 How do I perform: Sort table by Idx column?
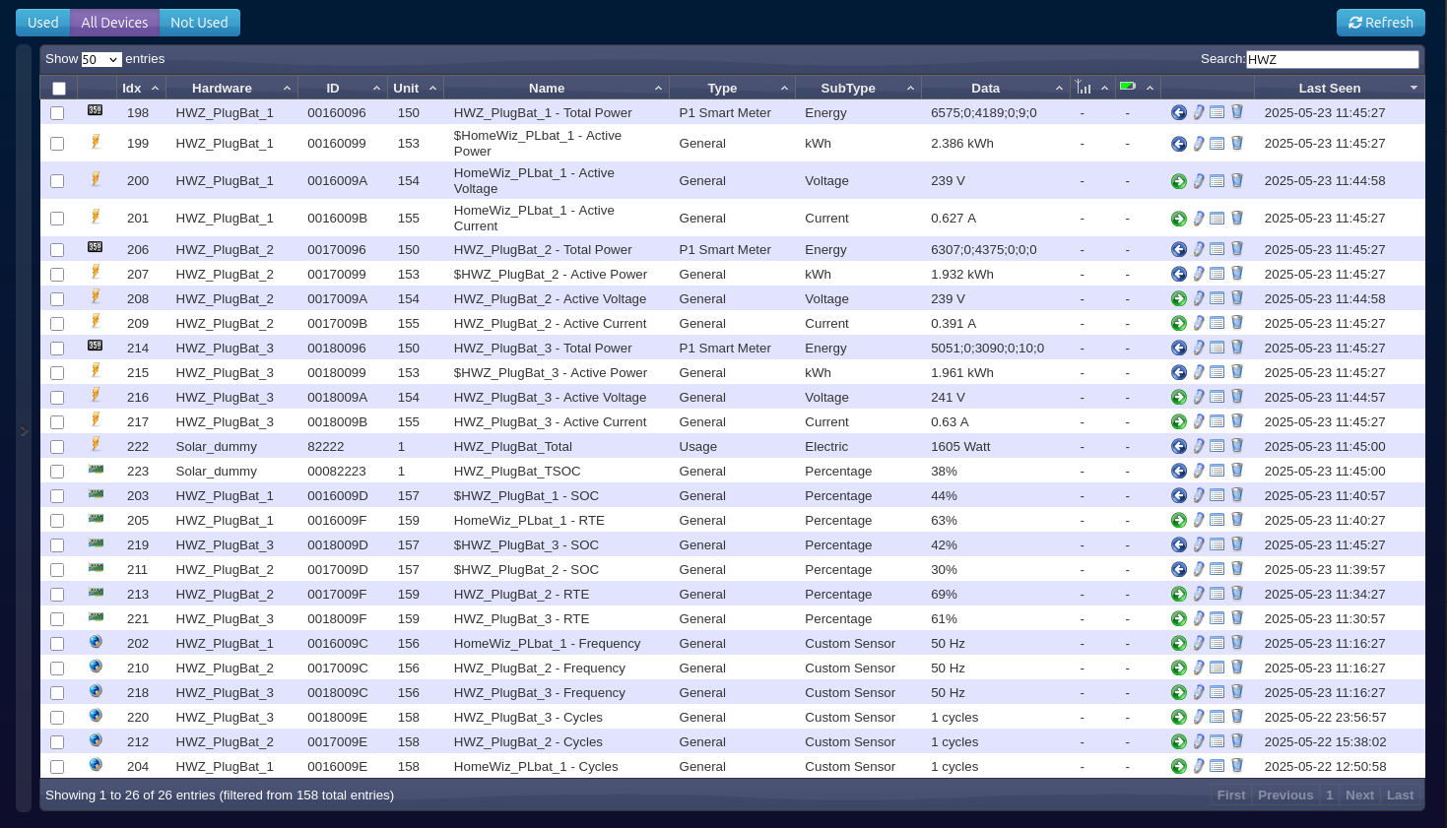click(x=141, y=88)
